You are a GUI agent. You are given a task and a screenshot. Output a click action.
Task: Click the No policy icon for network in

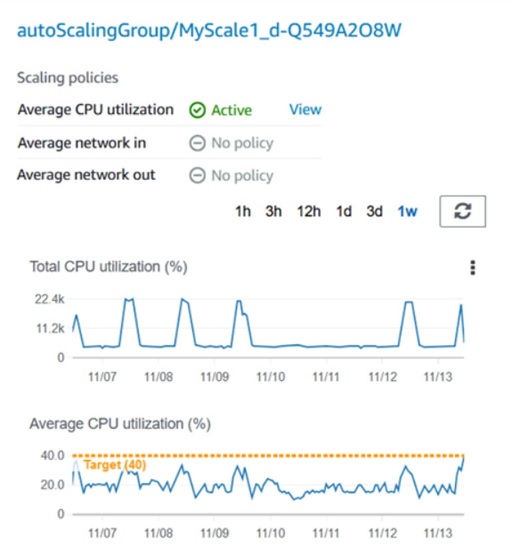pos(197,143)
